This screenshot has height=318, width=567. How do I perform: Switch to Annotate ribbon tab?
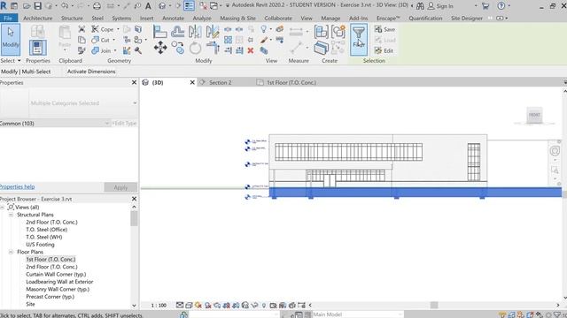point(173,18)
